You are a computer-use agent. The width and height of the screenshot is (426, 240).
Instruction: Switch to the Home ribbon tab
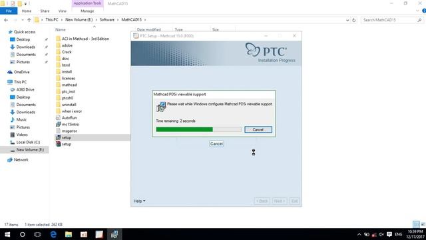27,11
